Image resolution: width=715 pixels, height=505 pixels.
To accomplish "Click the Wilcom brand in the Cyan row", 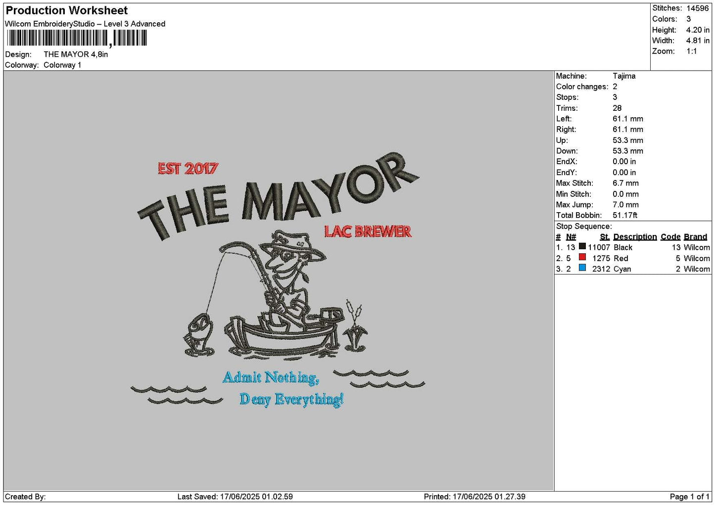I will 697,269.
